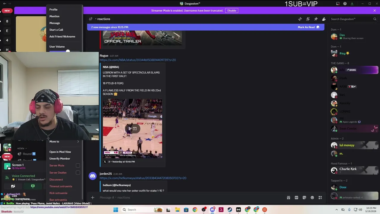Open the Apps launcher icon in message bar

320,197
